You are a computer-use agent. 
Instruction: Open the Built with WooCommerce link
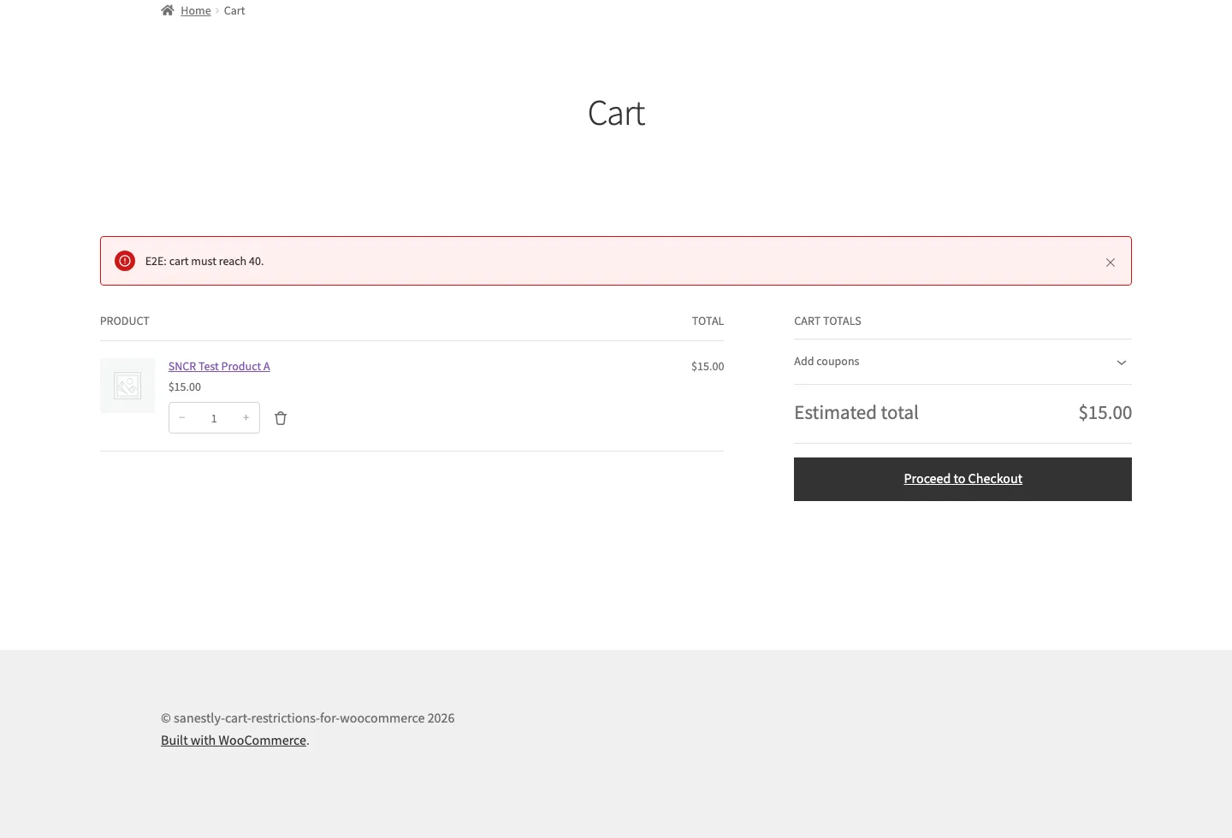click(x=234, y=741)
